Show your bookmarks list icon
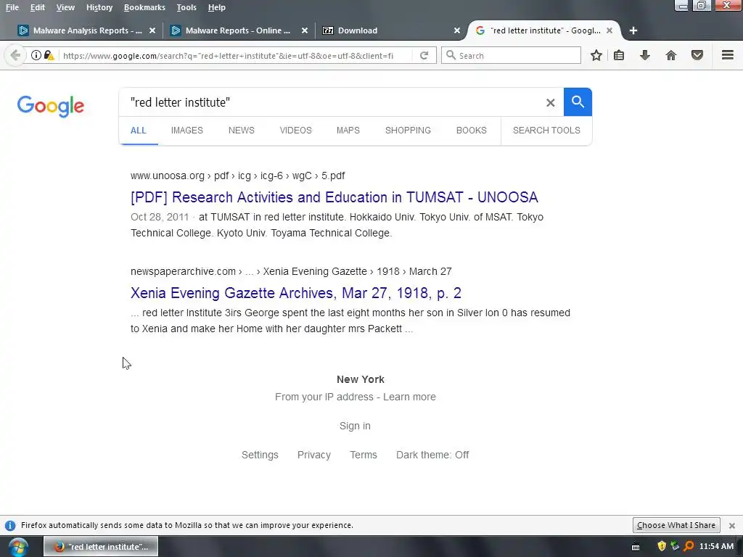This screenshot has height=557, width=743. 619,55
